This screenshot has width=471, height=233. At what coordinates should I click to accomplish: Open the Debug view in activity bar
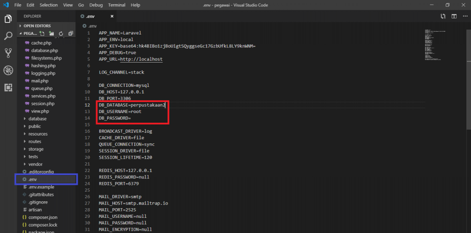tap(8, 70)
